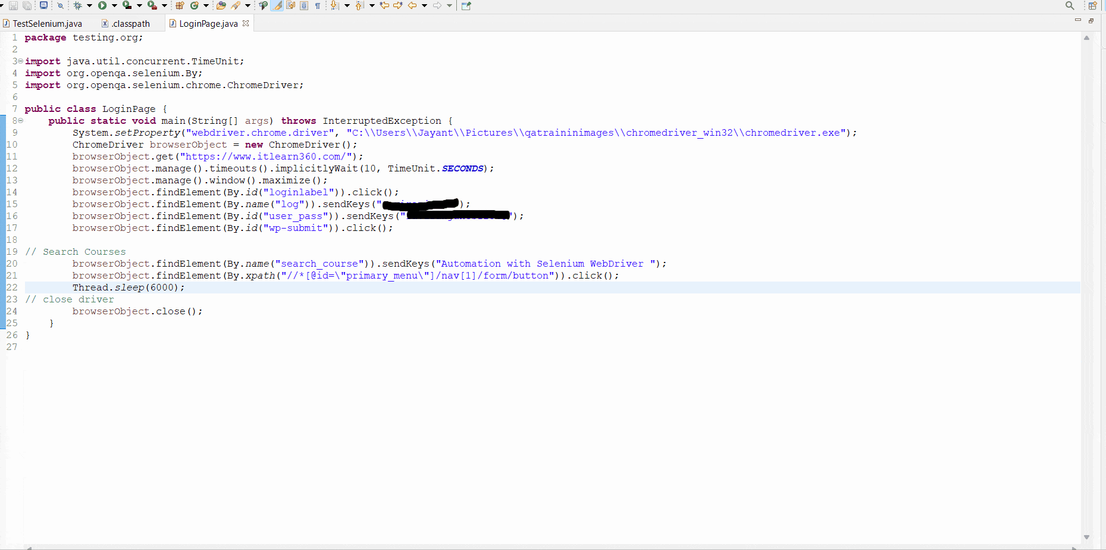Screen dimensions: 1106x550
Task: Open the New Java Class dropdown arrow
Action: (206, 6)
